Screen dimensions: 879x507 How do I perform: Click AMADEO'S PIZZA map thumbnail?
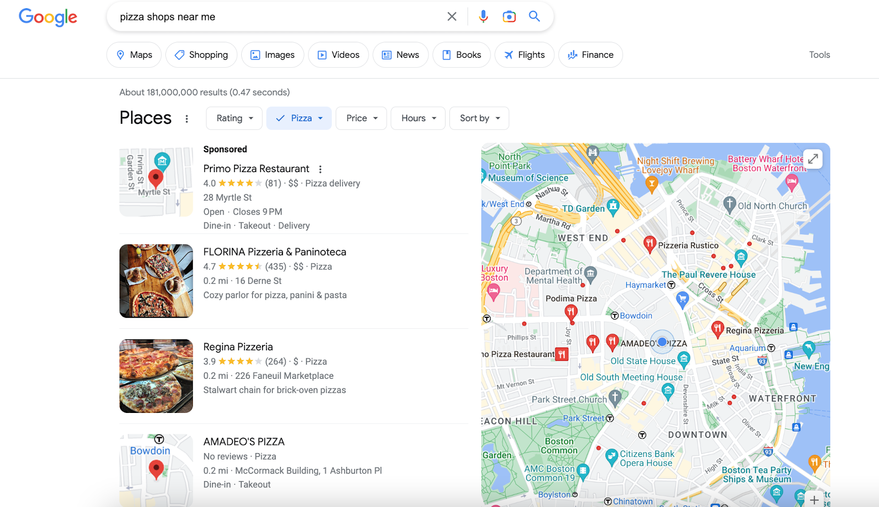coord(156,470)
